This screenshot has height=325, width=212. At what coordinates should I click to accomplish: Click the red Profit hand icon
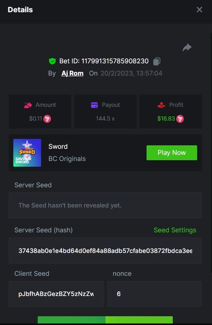pos(161,105)
